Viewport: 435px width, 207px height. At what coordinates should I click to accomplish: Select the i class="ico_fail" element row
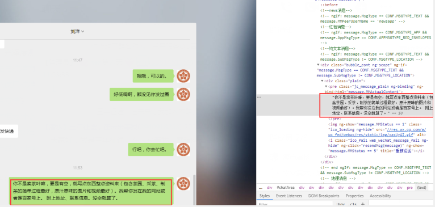pyautogui.click(x=378, y=146)
